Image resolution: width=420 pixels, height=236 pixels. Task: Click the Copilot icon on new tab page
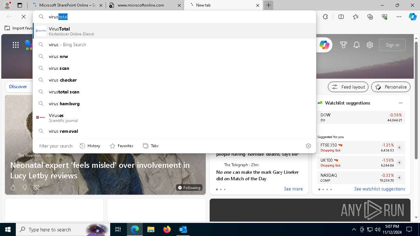click(325, 45)
